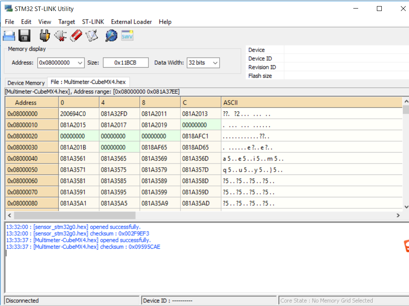The width and height of the screenshot is (409, 306).
Task: Click the ASCII column header
Action: tap(312, 103)
